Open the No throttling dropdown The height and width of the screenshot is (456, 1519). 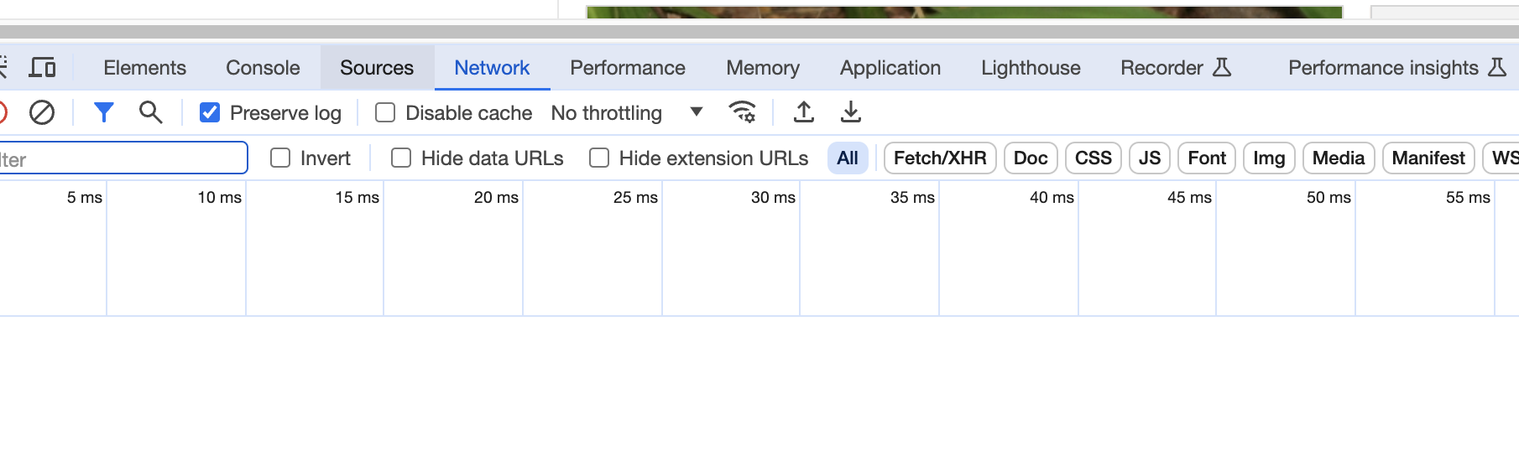626,112
